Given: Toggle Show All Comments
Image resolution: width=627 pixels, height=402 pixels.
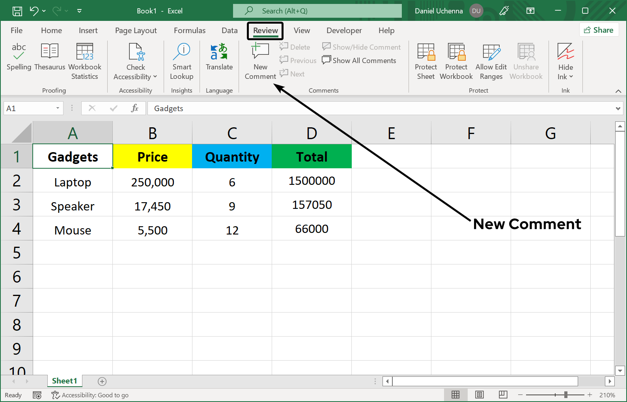Looking at the screenshot, I should [x=359, y=60].
